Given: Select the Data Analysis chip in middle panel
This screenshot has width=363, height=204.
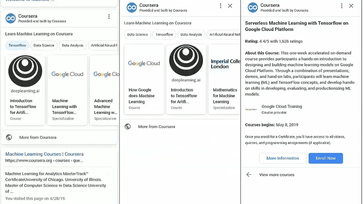Looking at the screenshot, I should (191, 35).
